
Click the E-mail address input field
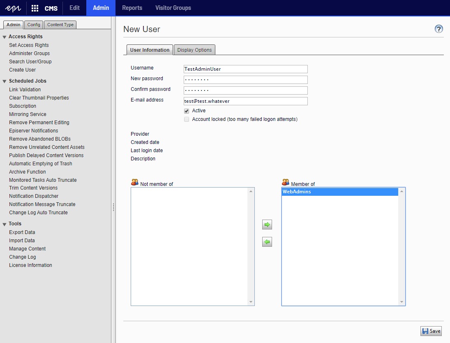(245, 101)
